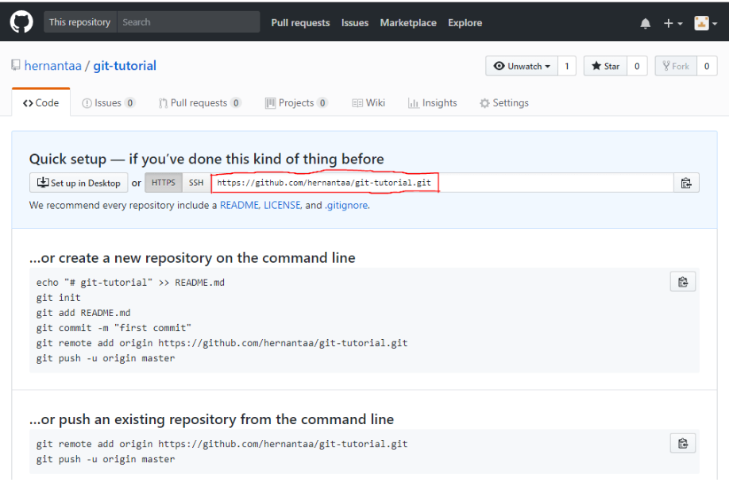The width and height of the screenshot is (729, 490).
Task: Select the HTTPS clone option
Action: pos(163,182)
